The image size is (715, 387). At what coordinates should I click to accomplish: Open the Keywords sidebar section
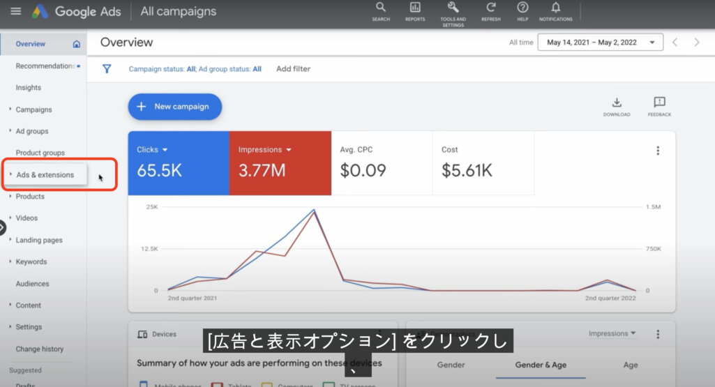(31, 262)
